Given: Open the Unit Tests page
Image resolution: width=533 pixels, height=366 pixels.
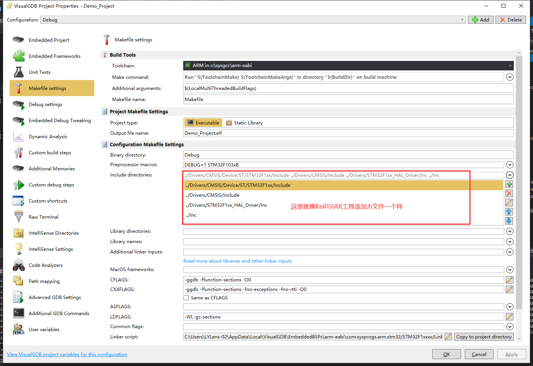Looking at the screenshot, I should pos(52,72).
